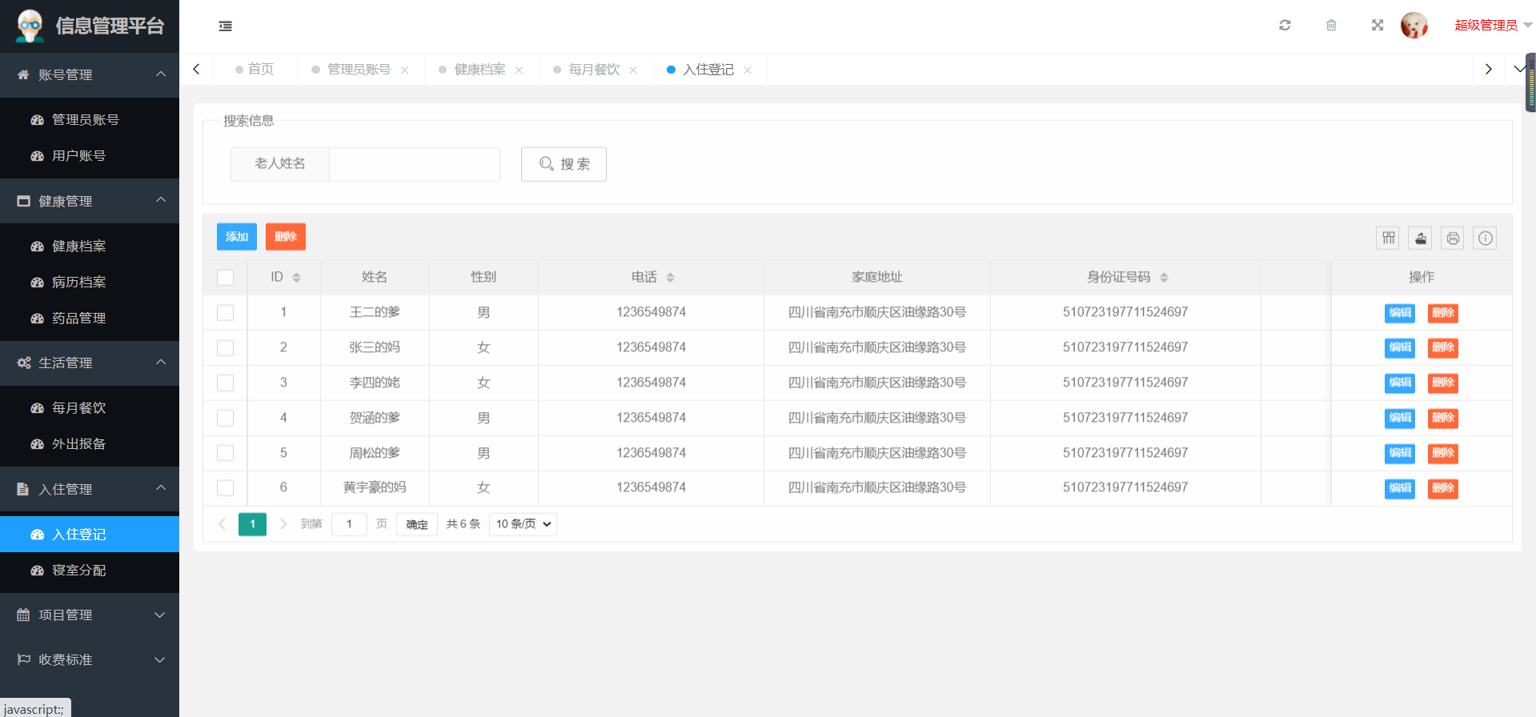Check the row checkbox for 张三的妈

[226, 348]
